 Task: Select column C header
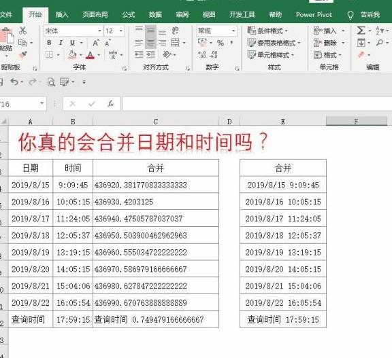[x=156, y=122]
